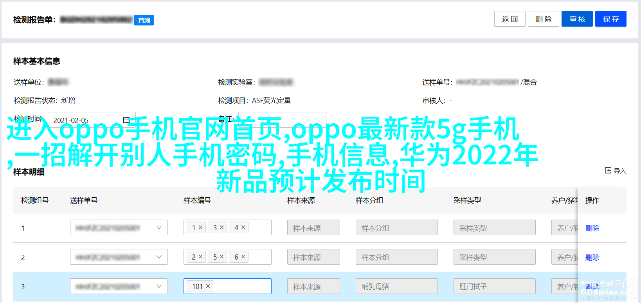Focus the 2021-02-05 date input

click(x=92, y=120)
